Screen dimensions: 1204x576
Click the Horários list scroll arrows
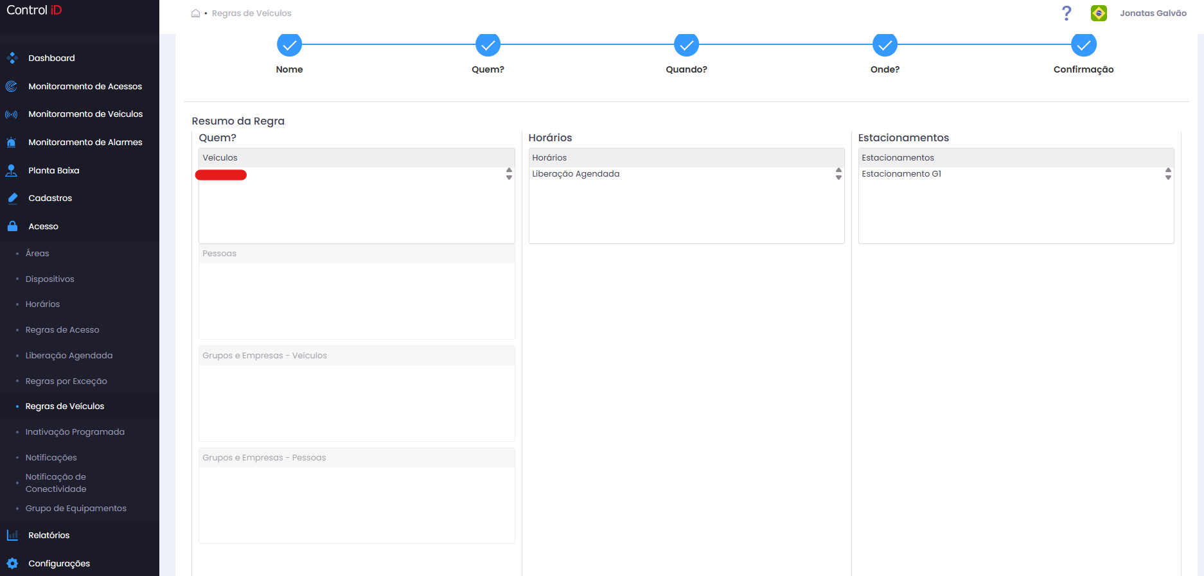click(838, 174)
